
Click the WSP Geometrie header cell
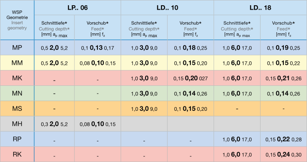(x=17, y=20)
